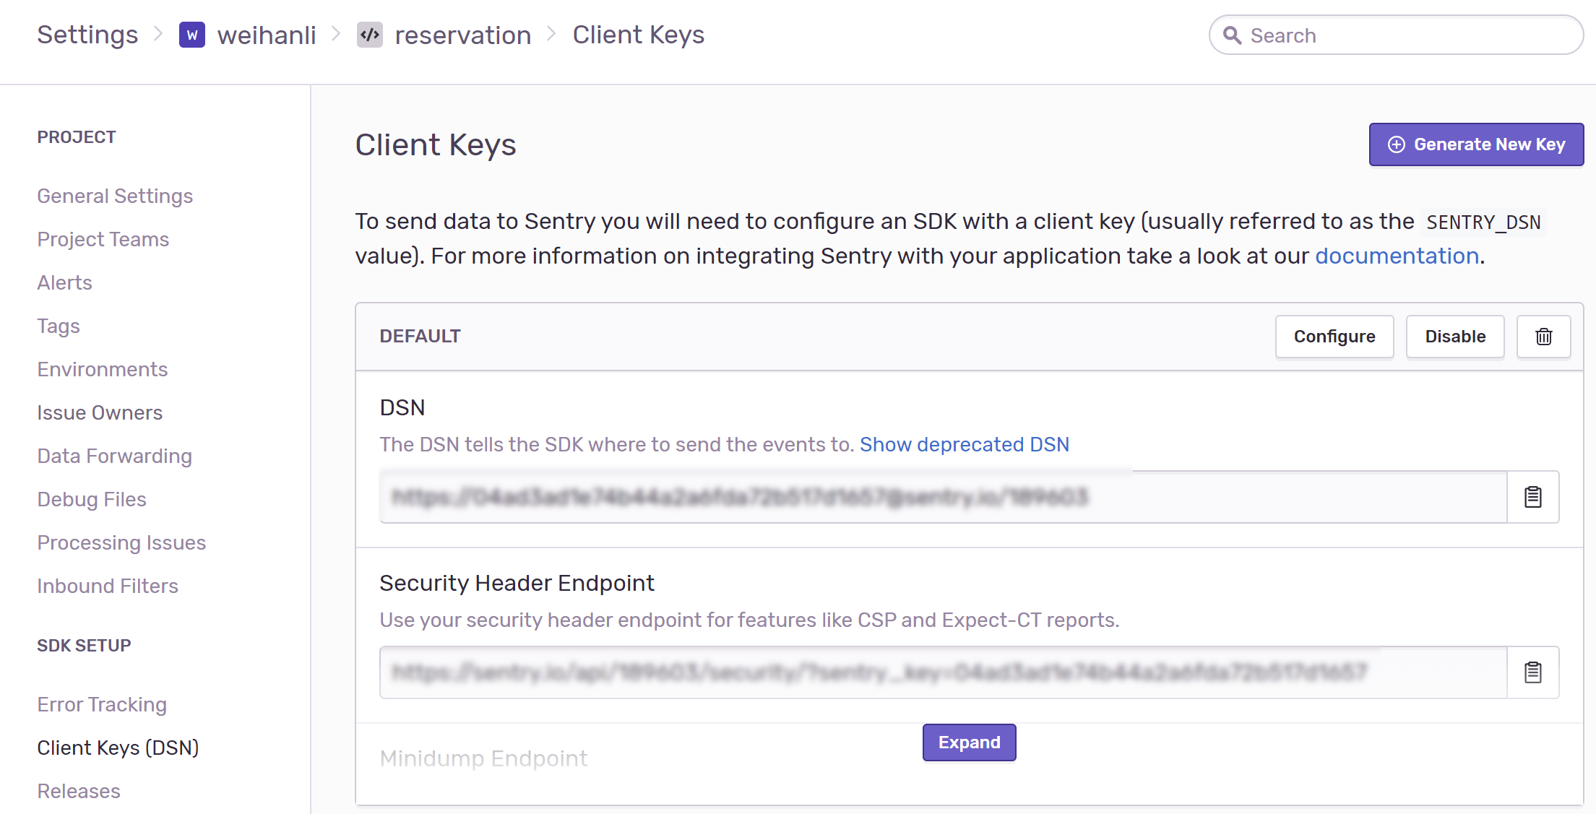Click chevron after weihanli breadcrumb
Viewport: 1596px width, 814px height.
click(x=336, y=34)
